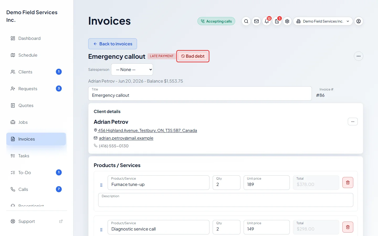Delete the Diagnostic service call line item
The height and width of the screenshot is (236, 378).
[348, 227]
